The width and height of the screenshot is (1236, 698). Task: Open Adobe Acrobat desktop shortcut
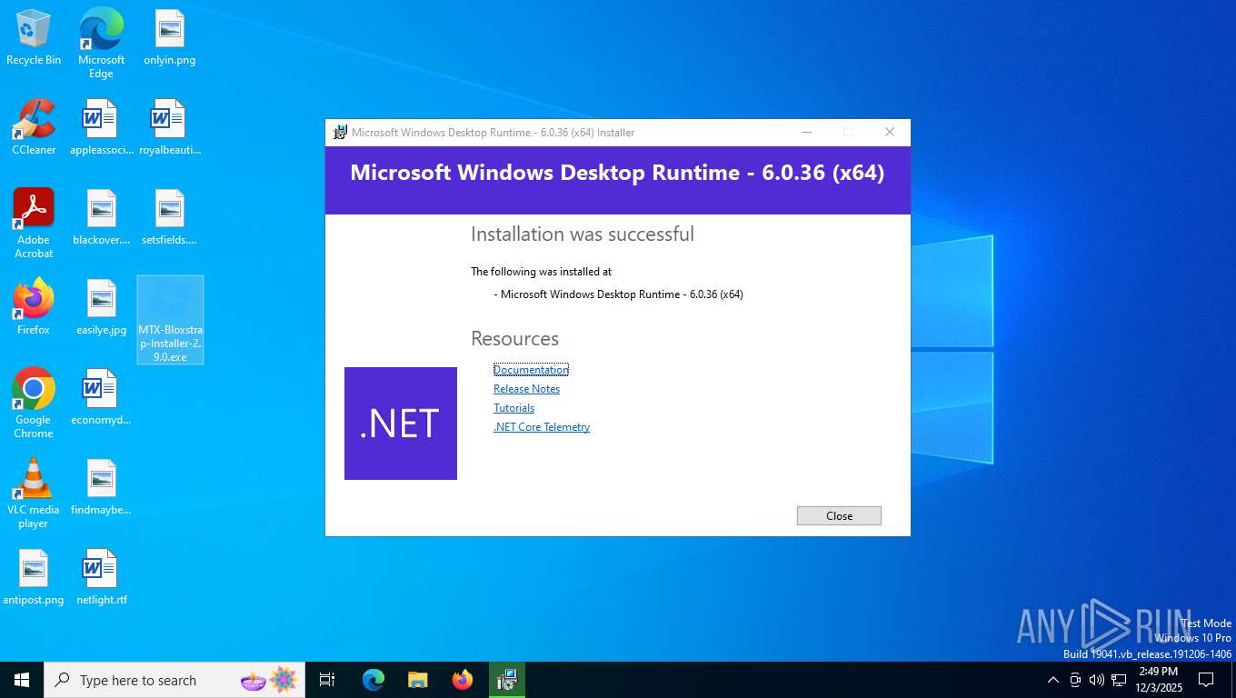[x=34, y=224]
